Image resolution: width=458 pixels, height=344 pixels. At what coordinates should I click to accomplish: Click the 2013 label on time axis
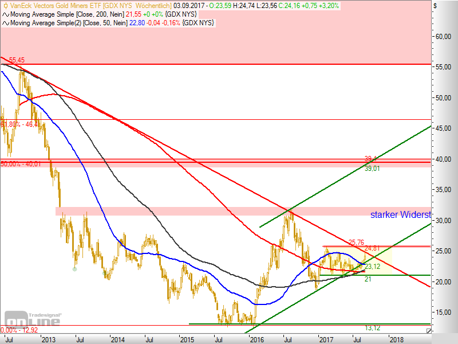click(x=49, y=339)
